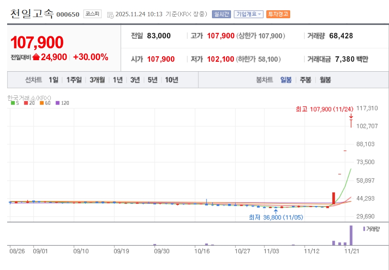Click the red arrow at the 최고 marker
Viewport: 389px width, 270px height.
pyautogui.click(x=351, y=116)
